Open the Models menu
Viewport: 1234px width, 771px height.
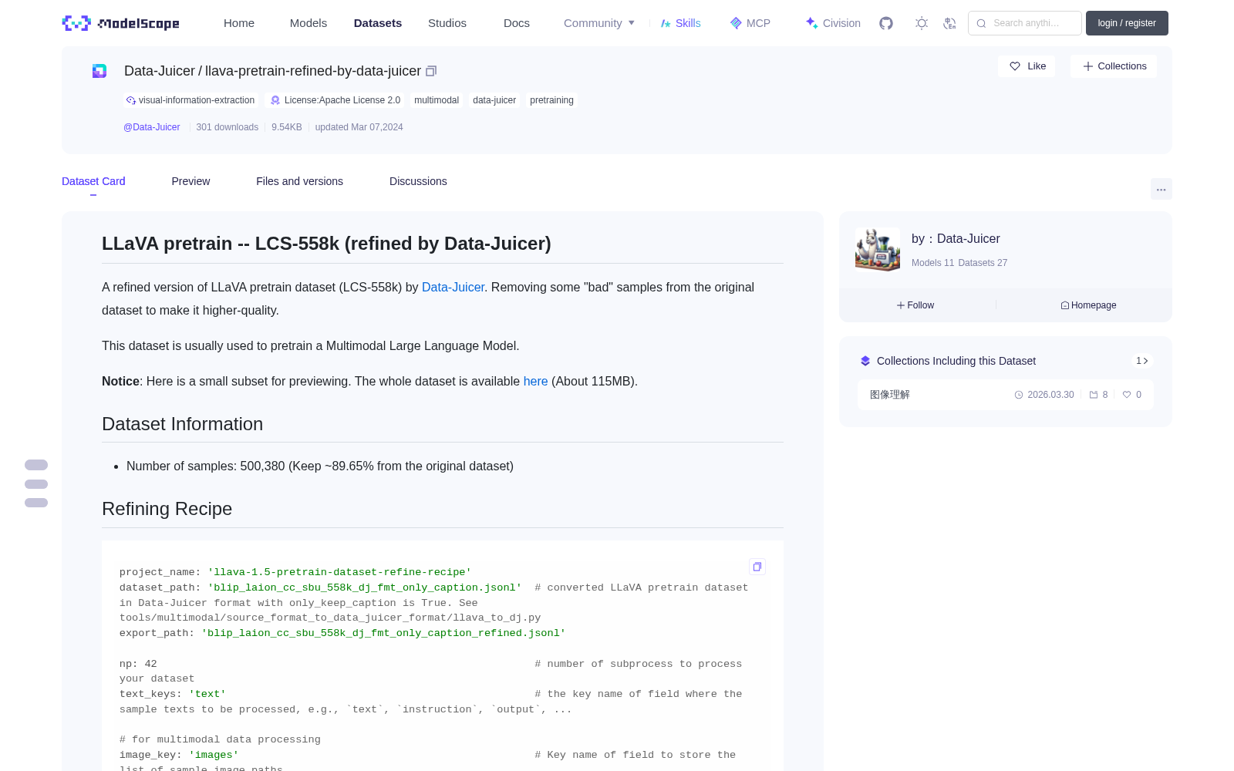[308, 23]
